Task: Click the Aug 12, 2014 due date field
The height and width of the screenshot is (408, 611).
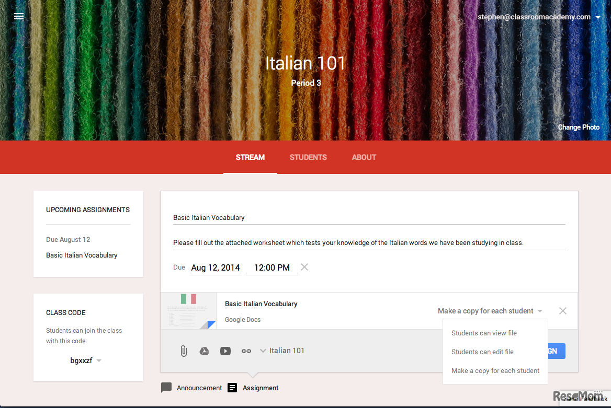Action: pos(215,267)
